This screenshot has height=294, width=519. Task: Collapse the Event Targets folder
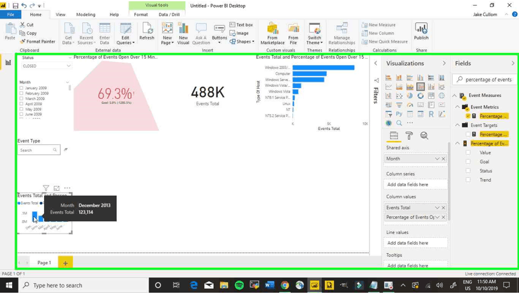[458, 126]
